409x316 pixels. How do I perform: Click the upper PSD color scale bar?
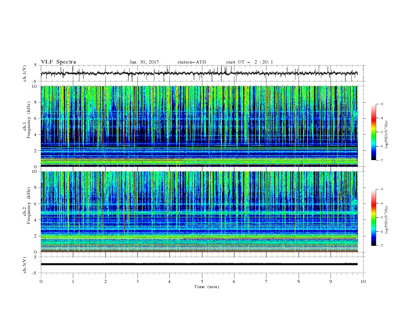tap(374, 132)
